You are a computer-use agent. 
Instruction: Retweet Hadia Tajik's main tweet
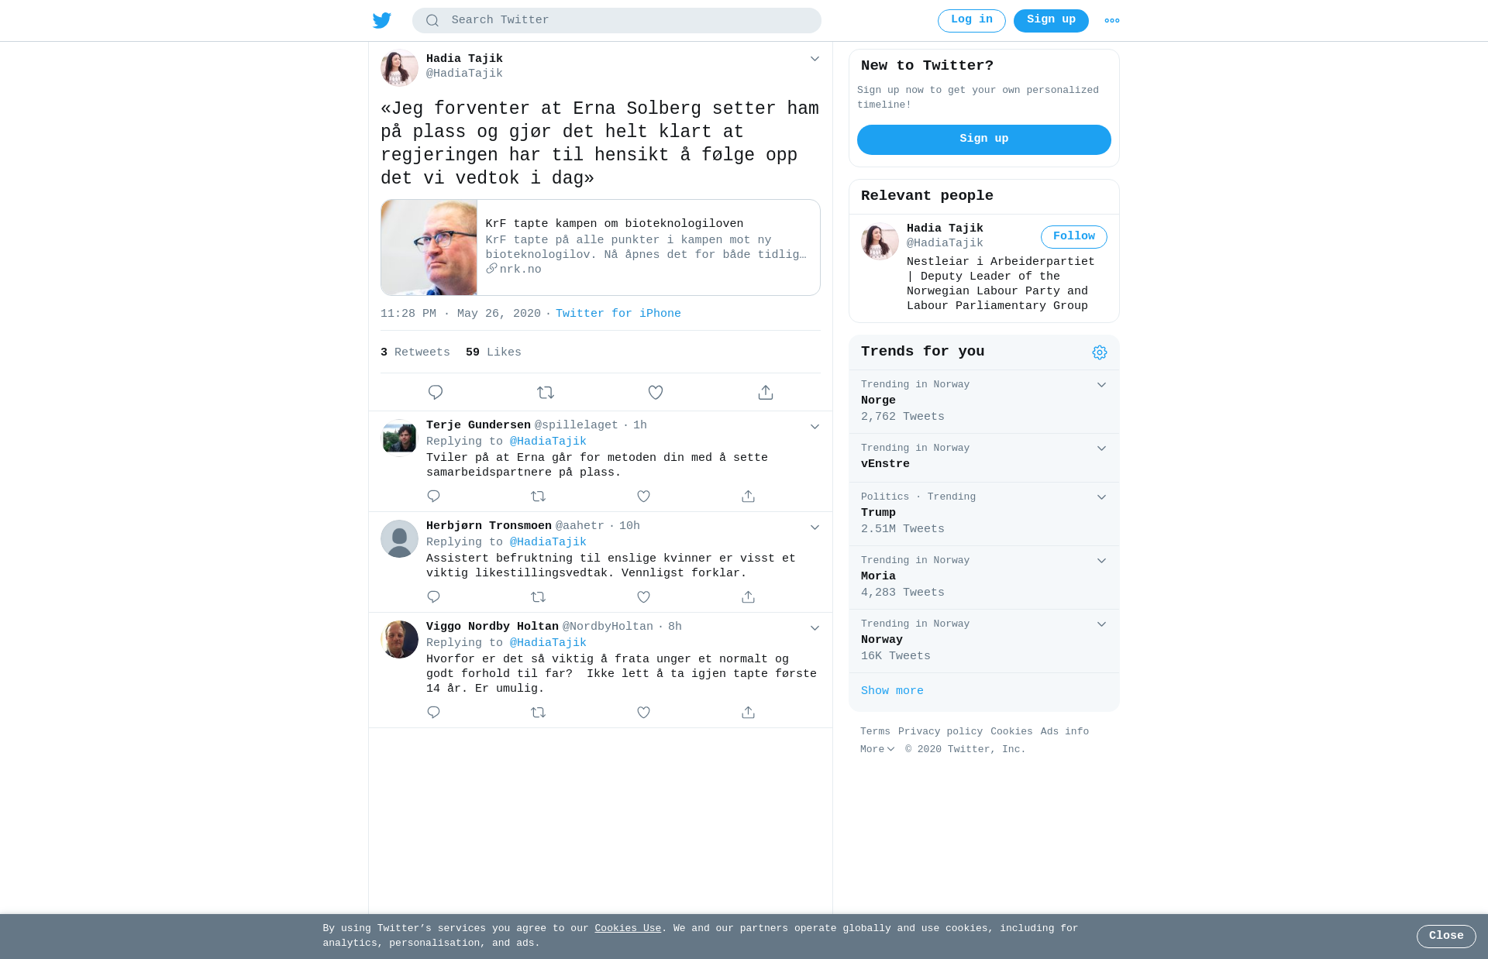(x=546, y=393)
